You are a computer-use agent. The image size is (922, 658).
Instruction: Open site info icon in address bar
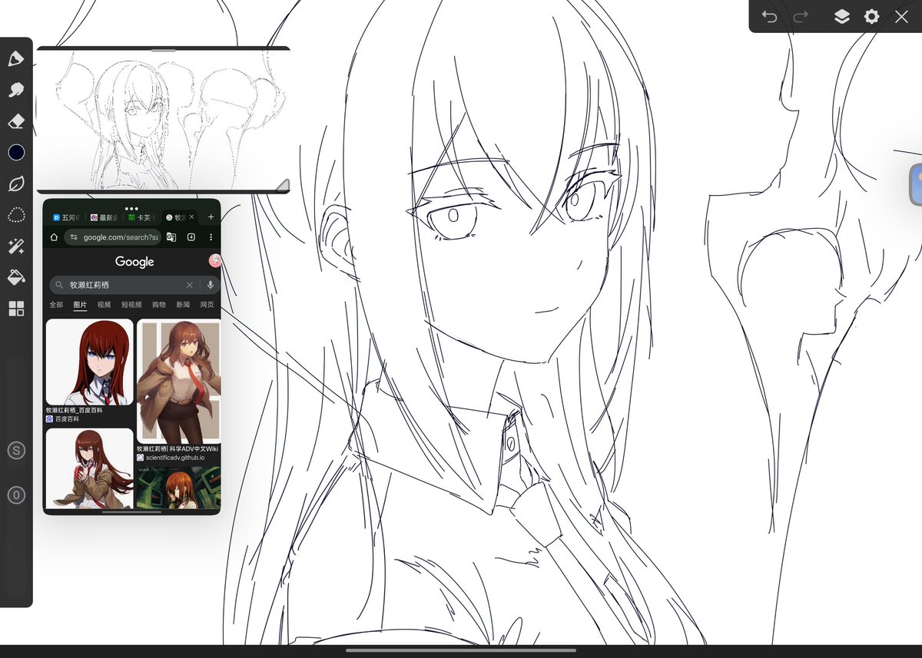[x=74, y=237]
